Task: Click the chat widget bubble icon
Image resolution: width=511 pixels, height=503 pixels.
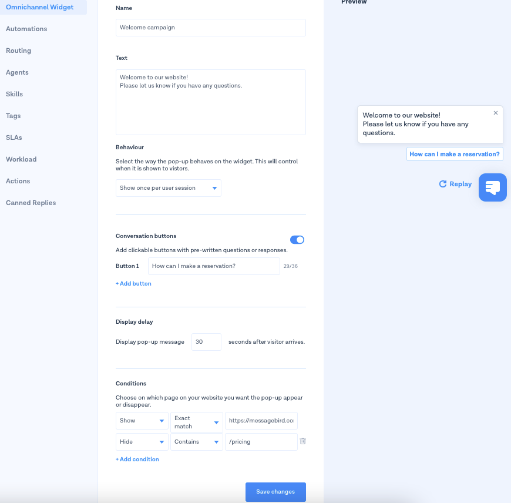Action: [x=492, y=187]
